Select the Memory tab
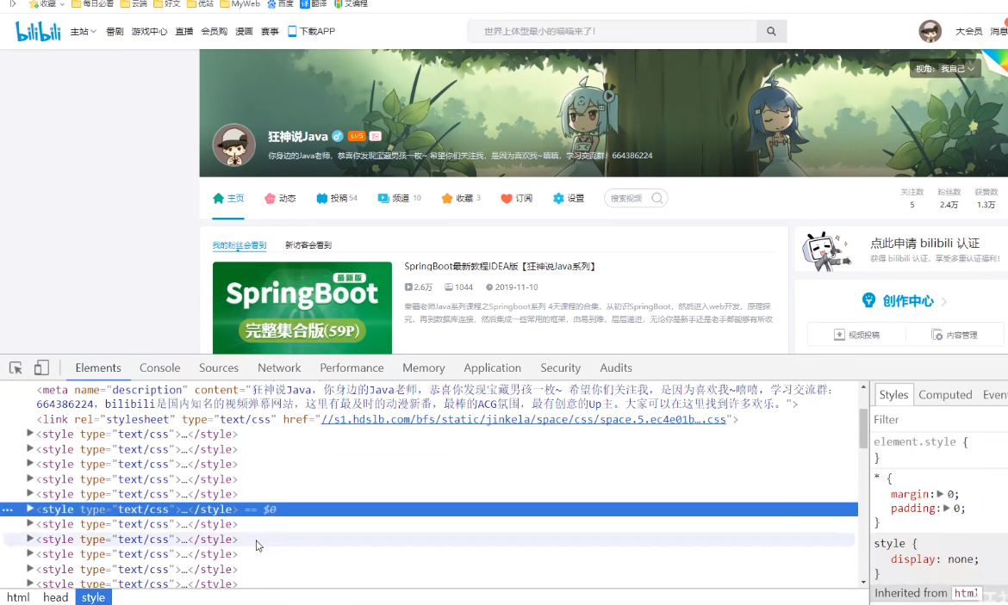The image size is (1008, 605). tap(424, 367)
